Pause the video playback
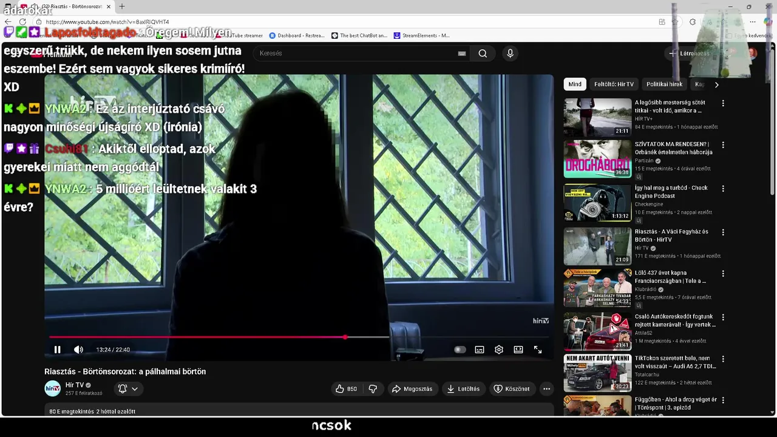 click(x=57, y=350)
